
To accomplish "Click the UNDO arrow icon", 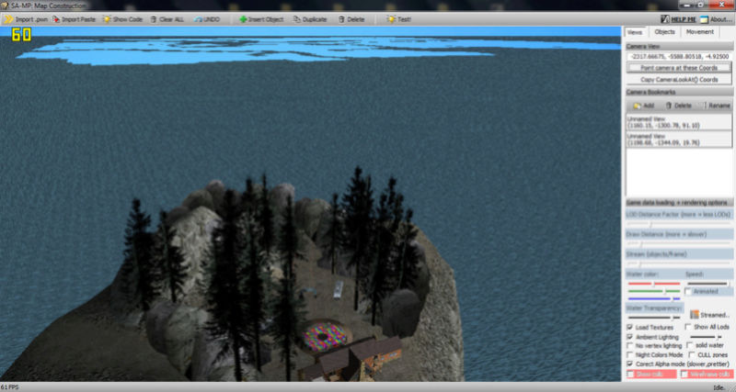I will (198, 19).
